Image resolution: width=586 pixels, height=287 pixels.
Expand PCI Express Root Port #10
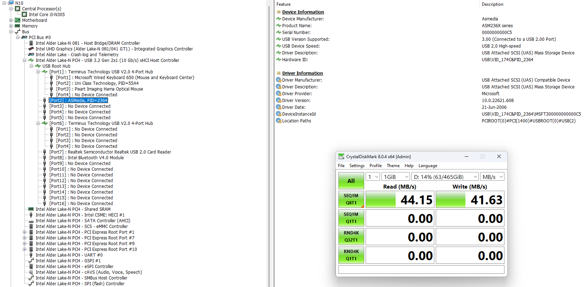coord(24,249)
